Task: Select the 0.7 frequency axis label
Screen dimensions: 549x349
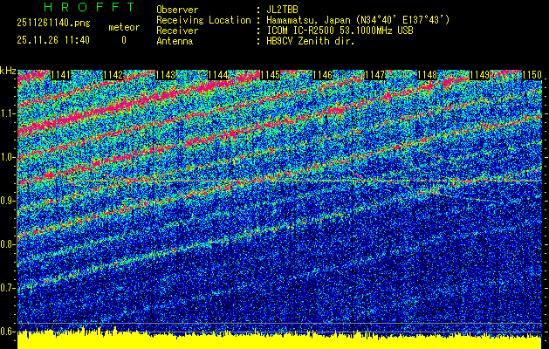Action: click(x=8, y=287)
